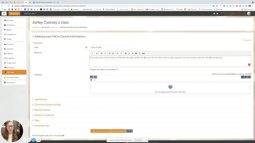255x143 pixels.
Task: Open paragraph styles dropdown in editor
Action: (97, 53)
